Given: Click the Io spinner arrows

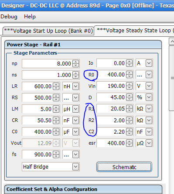Looking at the screenshot, I should pyautogui.click(x=129, y=63).
